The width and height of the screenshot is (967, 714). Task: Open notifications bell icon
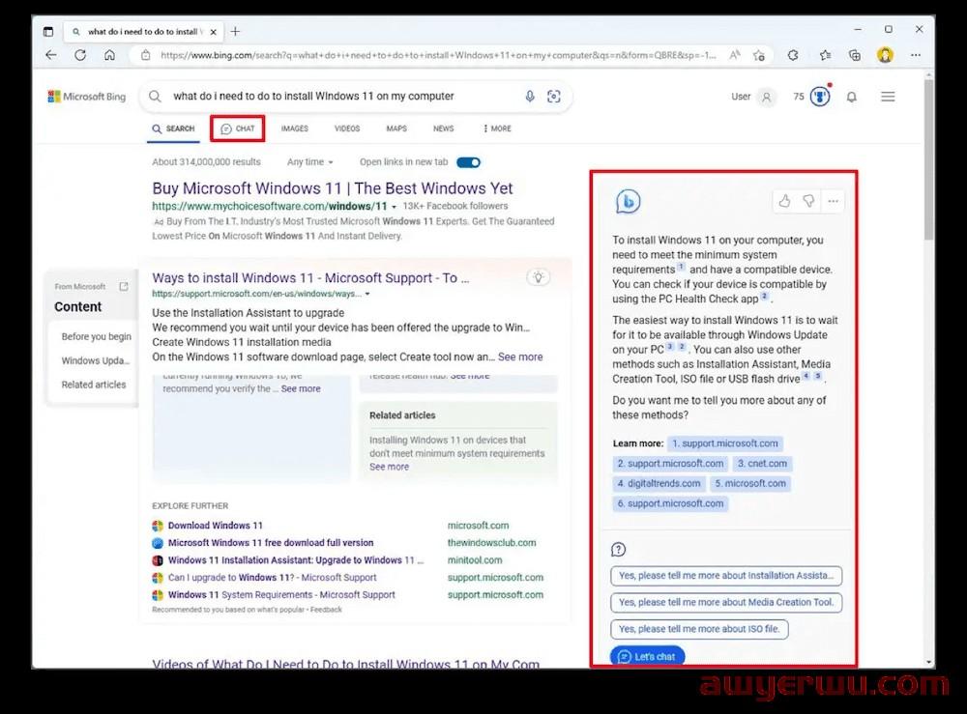(x=852, y=97)
